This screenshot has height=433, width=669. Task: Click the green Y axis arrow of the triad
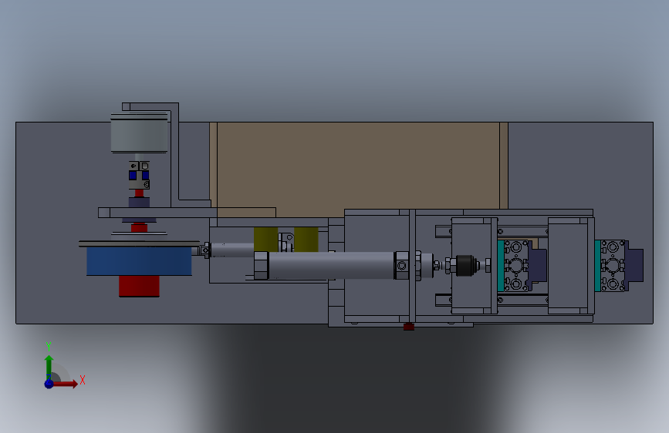[49, 367]
